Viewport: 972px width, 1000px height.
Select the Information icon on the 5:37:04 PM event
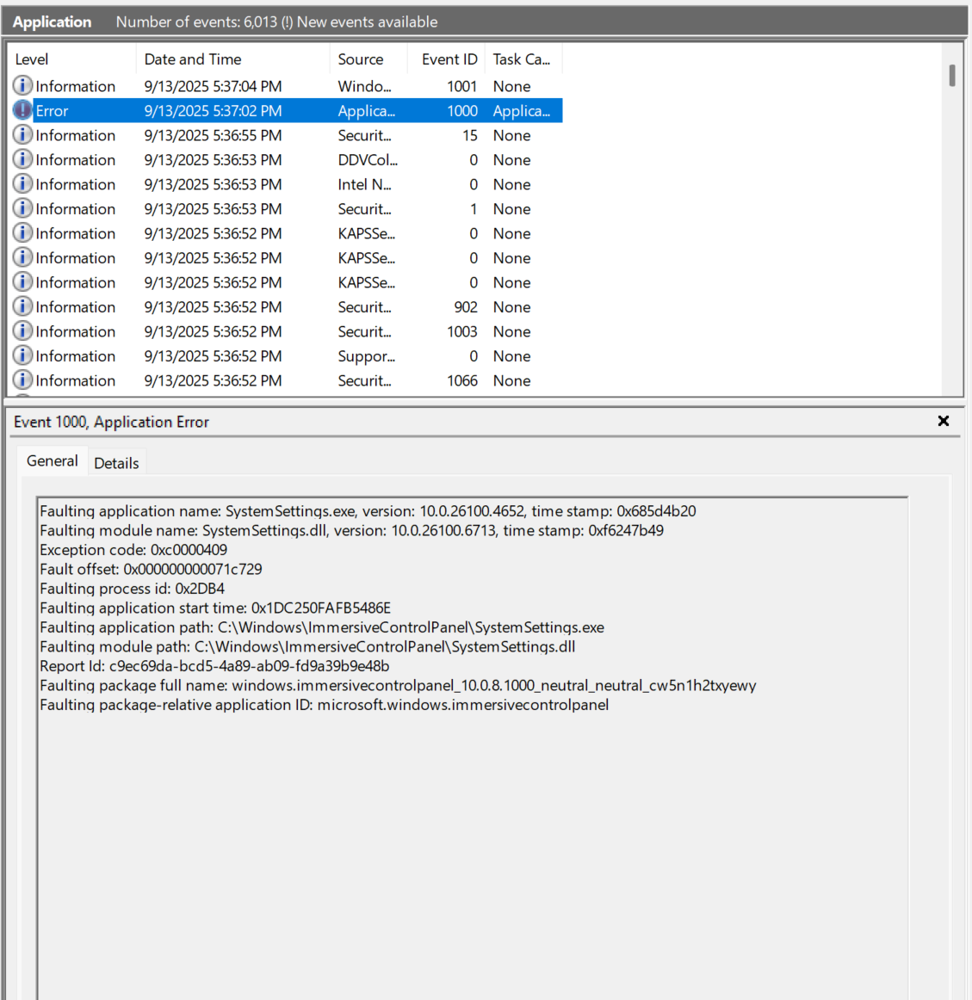click(23, 86)
